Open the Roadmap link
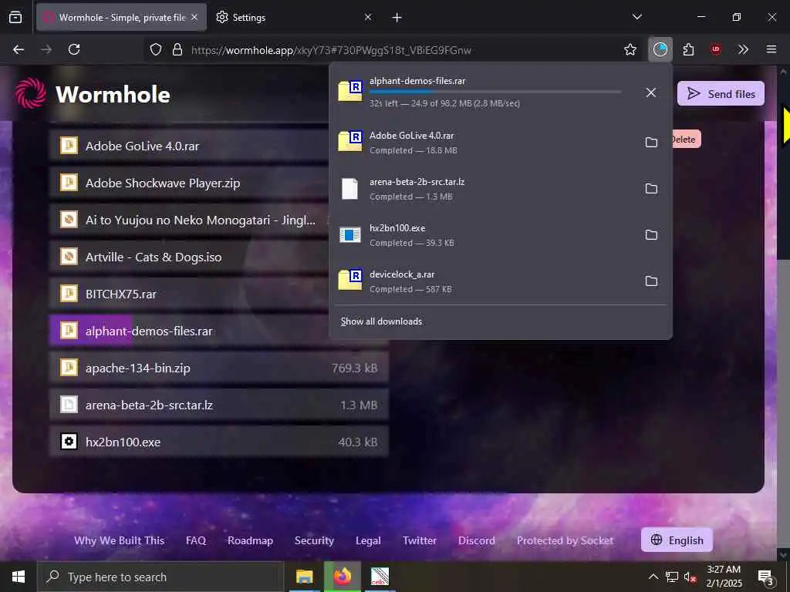Image resolution: width=790 pixels, height=592 pixels. point(251,540)
